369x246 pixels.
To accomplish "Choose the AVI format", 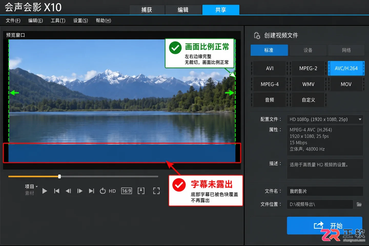I will (x=270, y=68).
